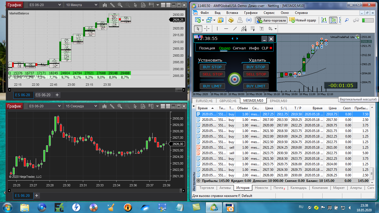Image resolution: width=379 pixels, height=213 pixels.
Task: Switch MetaTrader chart to bar chart
Action: point(324,20)
